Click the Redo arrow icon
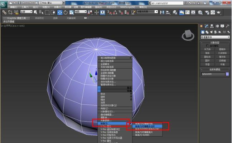This screenshot has height=143, width=232. tap(30, 3)
